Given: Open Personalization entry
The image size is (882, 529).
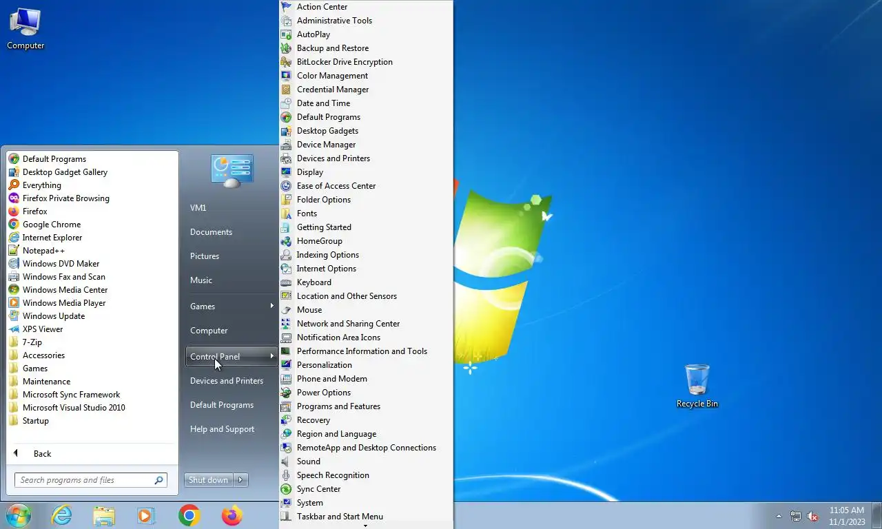Looking at the screenshot, I should point(366,365).
